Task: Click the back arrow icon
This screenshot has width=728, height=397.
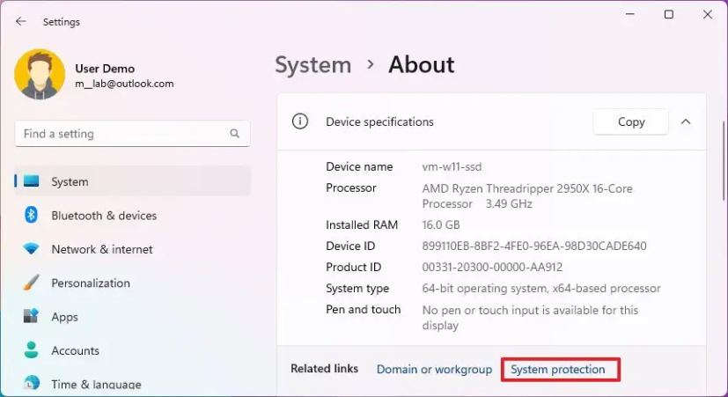Action: point(21,21)
